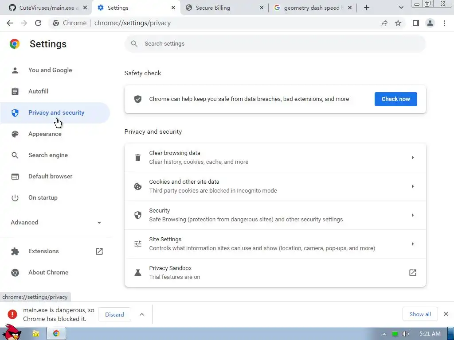Open the tab search dropdown arrow

point(401,8)
